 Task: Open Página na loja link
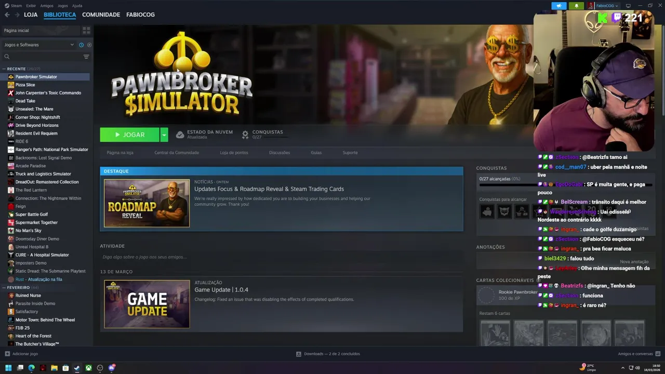(120, 153)
